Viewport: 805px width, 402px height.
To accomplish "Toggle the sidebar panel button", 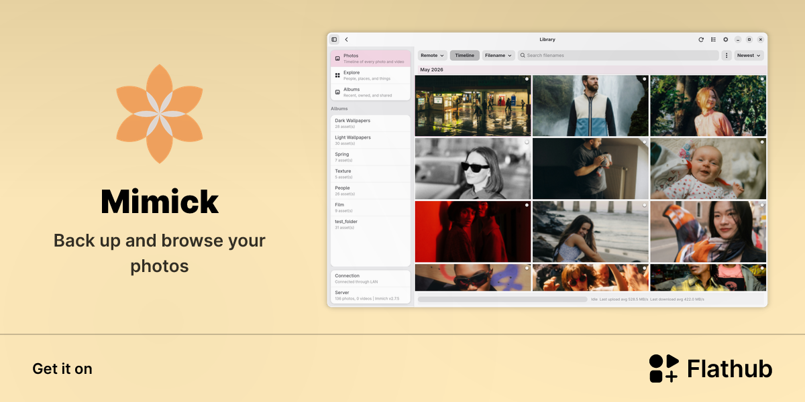I will (x=334, y=40).
